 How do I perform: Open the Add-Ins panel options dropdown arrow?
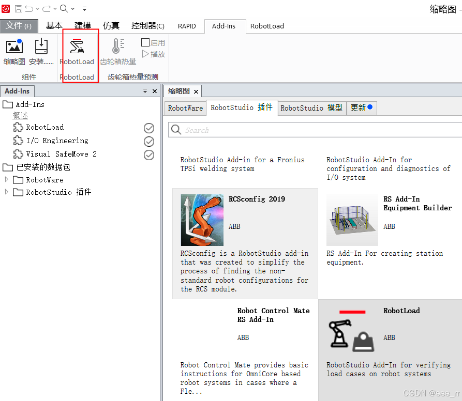click(145, 91)
